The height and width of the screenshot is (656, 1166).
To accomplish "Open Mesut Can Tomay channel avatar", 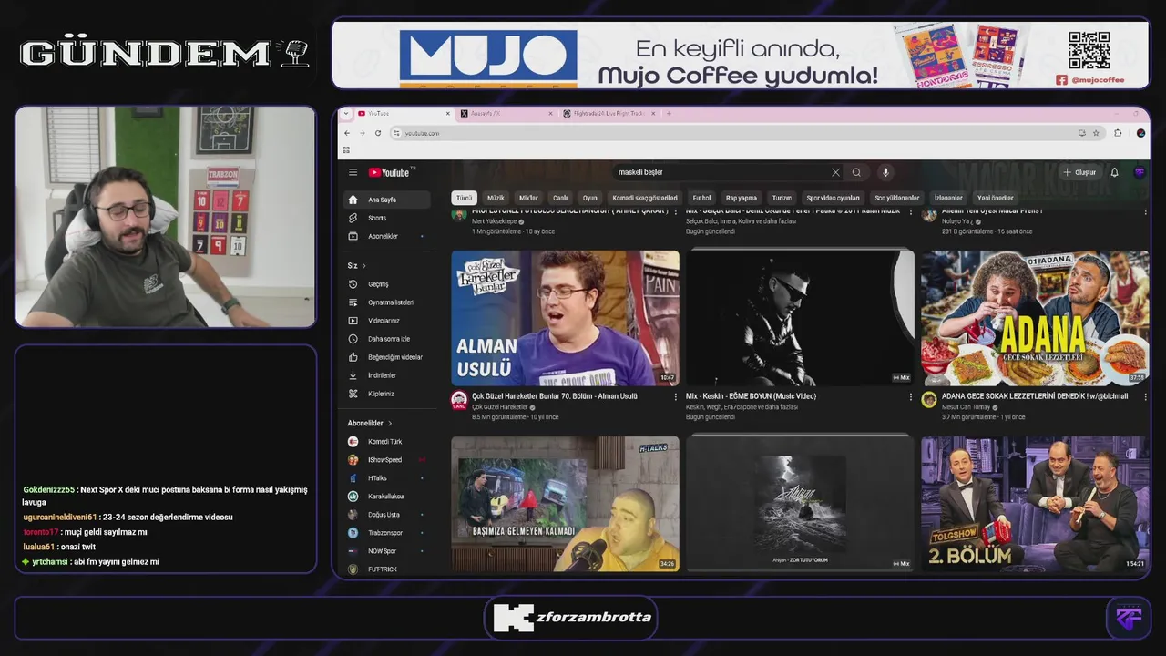I will click(928, 399).
